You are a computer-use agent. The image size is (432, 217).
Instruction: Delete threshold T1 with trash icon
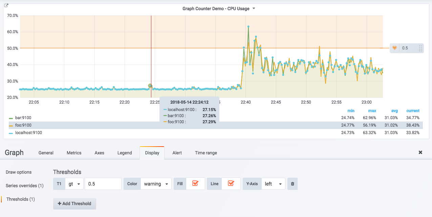(x=293, y=184)
